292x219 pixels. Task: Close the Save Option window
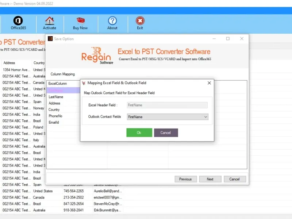(x=242, y=39)
